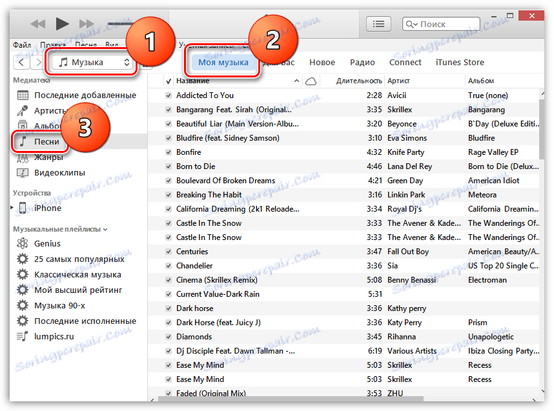
Task: Uncheck the Born to Die song
Action: [x=169, y=166]
